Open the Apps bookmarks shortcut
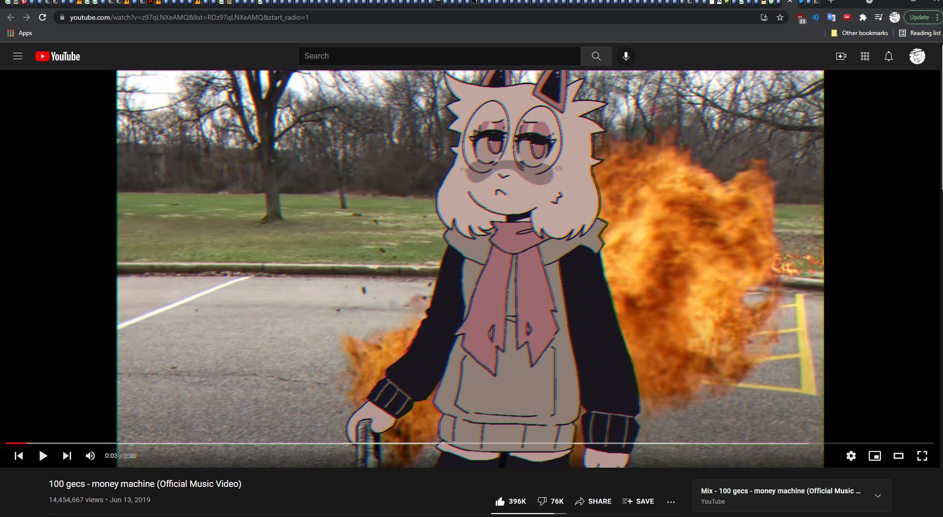The height and width of the screenshot is (517, 943). [20, 33]
